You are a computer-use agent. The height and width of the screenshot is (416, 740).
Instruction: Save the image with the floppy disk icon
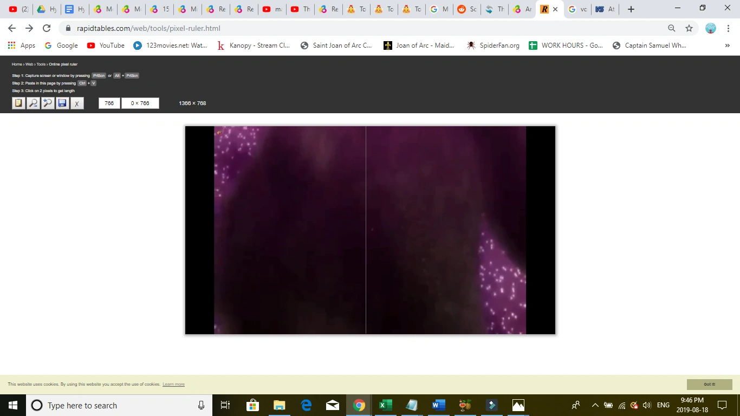coord(62,103)
